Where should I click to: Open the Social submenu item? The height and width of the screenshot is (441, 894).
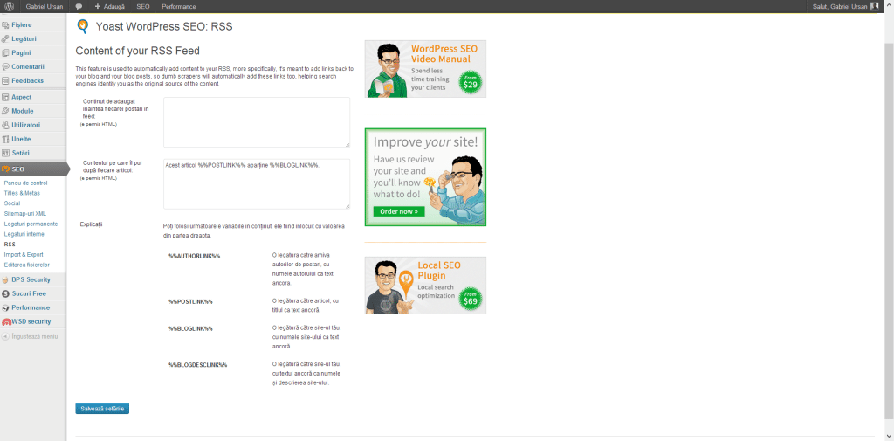pos(12,203)
